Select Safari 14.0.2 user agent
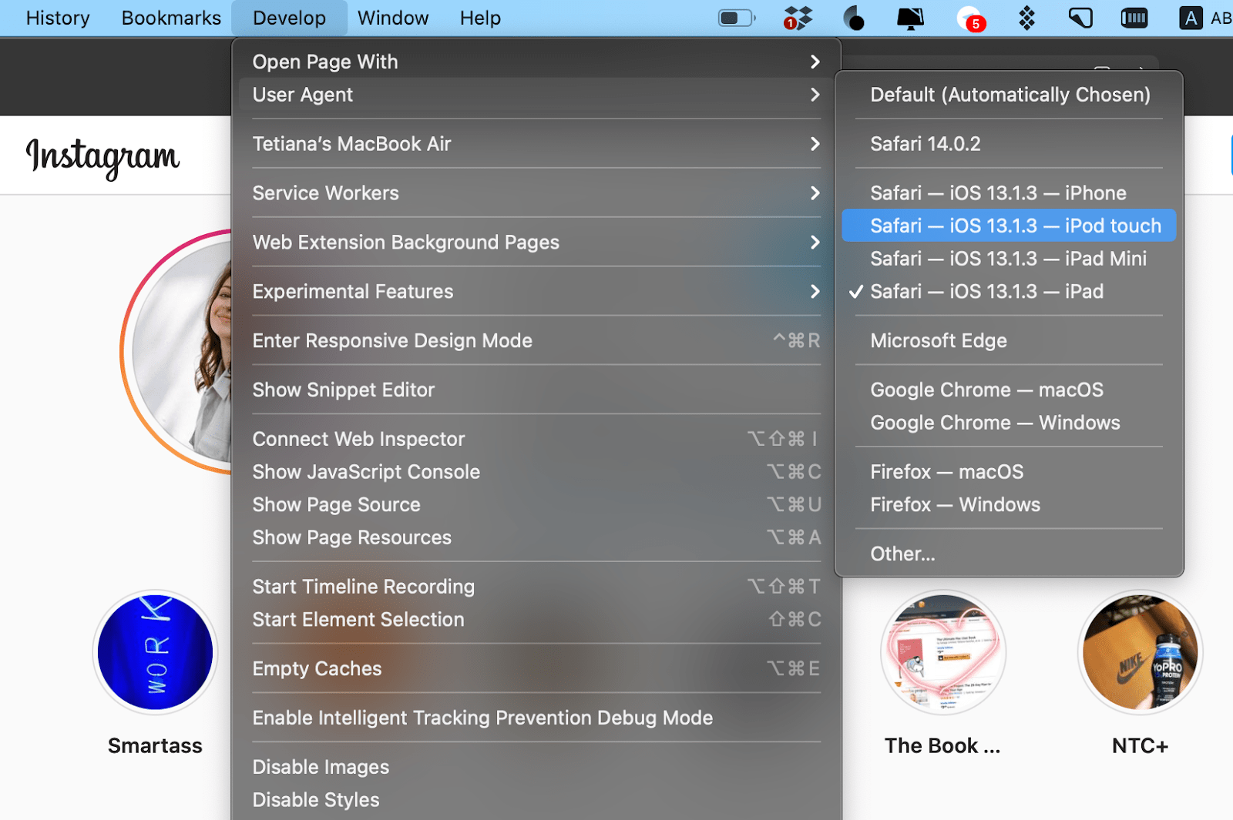The height and width of the screenshot is (820, 1233). click(x=1009, y=144)
